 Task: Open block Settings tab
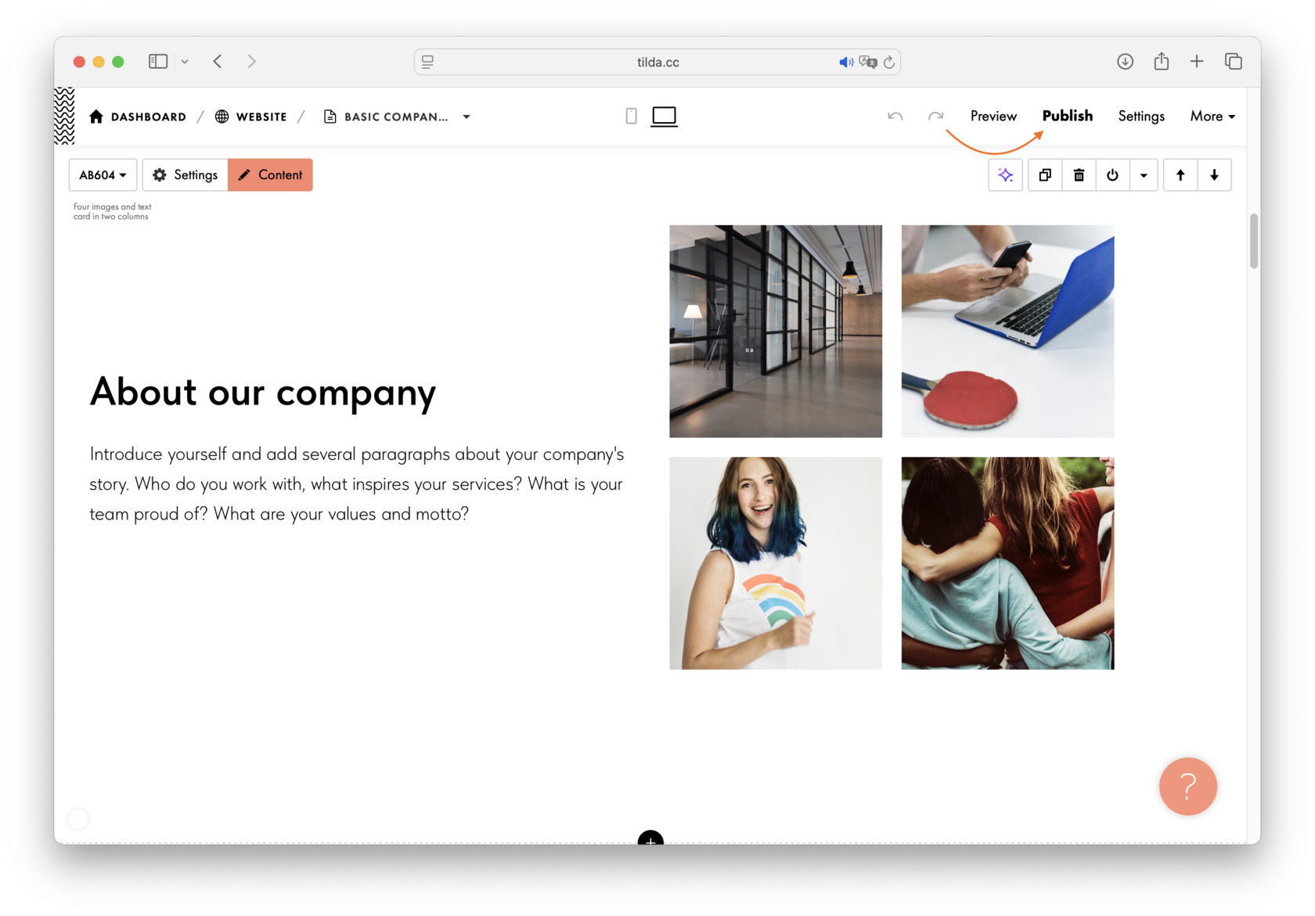coord(186,175)
